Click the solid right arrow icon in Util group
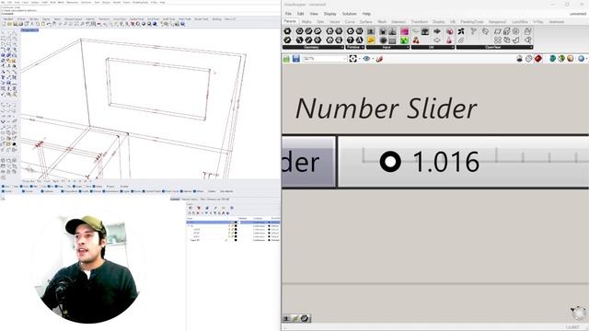 tap(437, 31)
